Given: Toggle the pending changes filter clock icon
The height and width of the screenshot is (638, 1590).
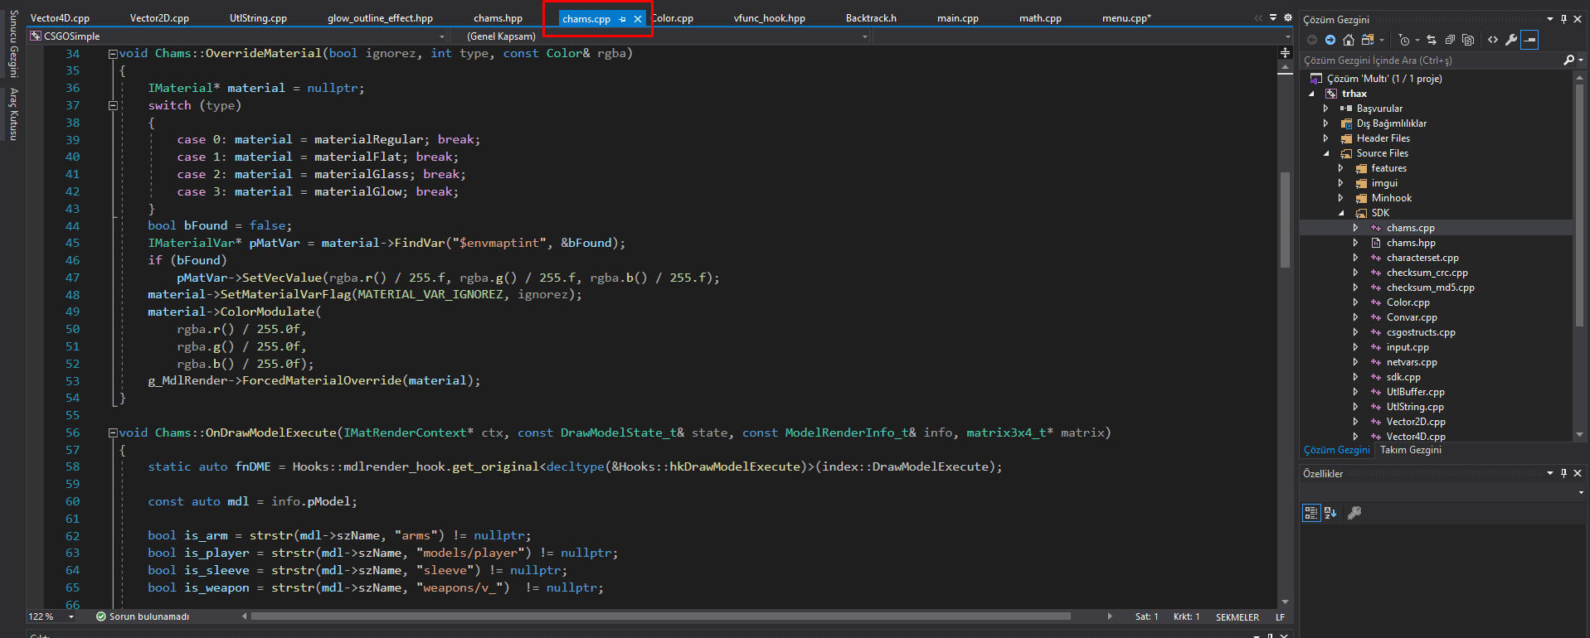Looking at the screenshot, I should coord(1403,40).
